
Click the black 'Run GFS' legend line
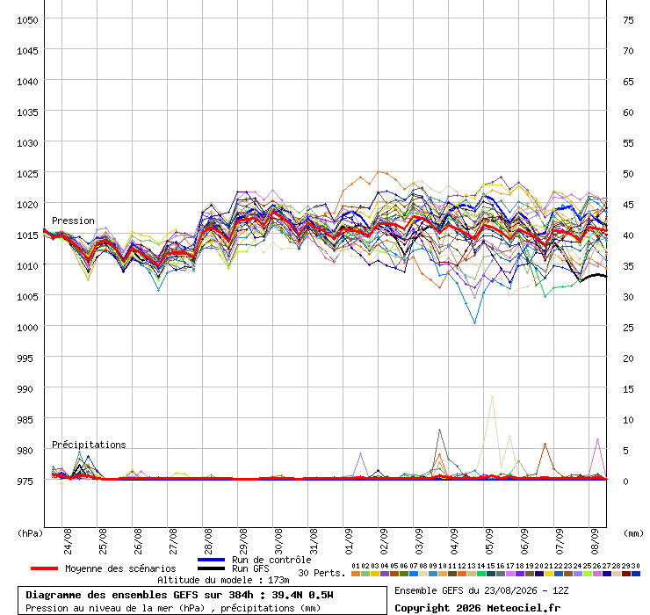212,568
